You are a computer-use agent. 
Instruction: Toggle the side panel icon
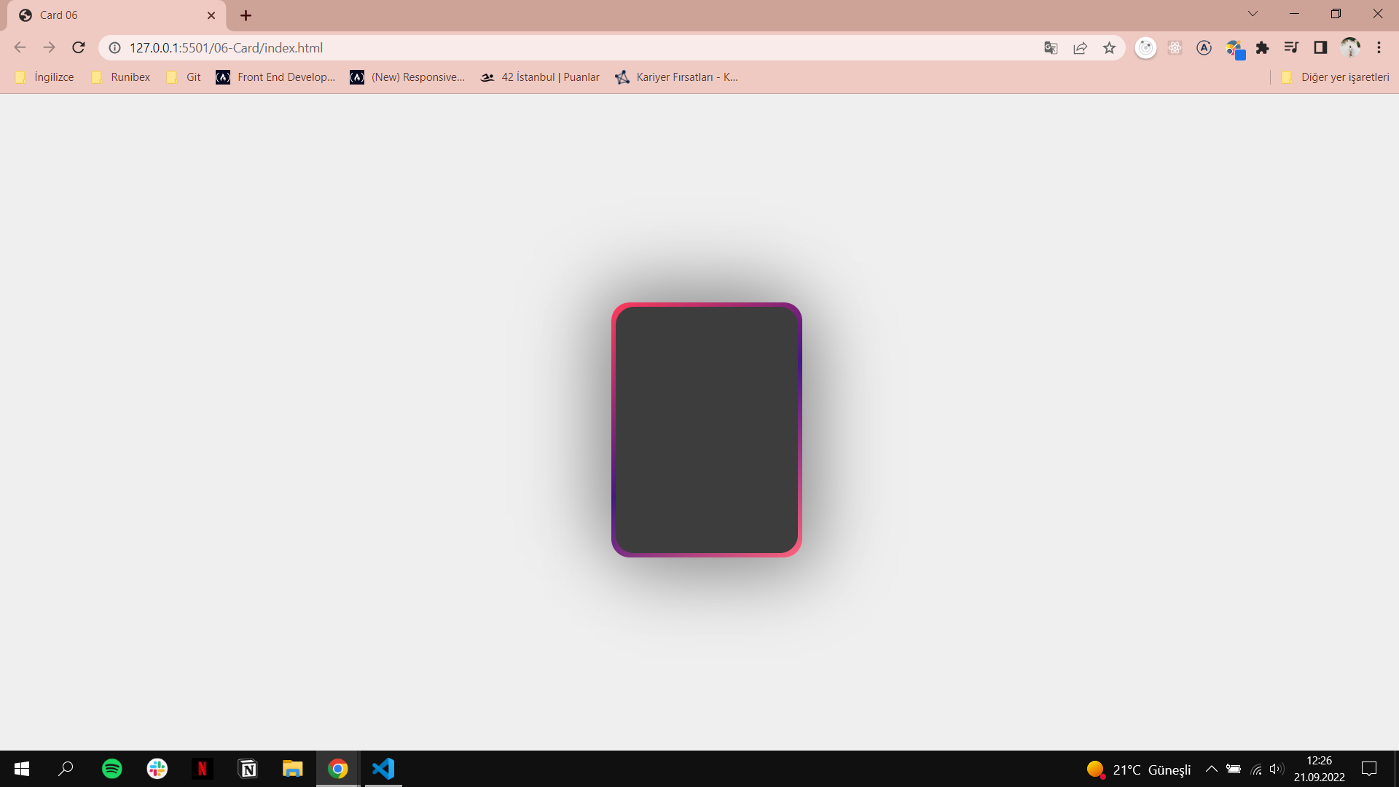1321,47
